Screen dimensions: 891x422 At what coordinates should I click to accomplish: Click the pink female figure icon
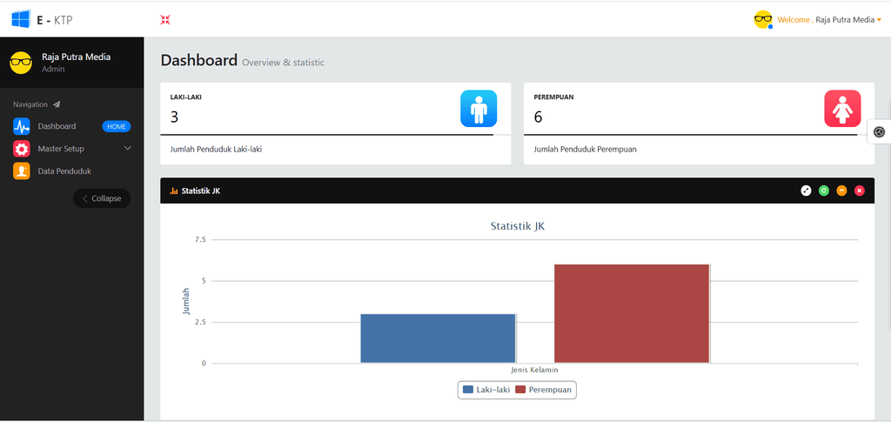842,109
